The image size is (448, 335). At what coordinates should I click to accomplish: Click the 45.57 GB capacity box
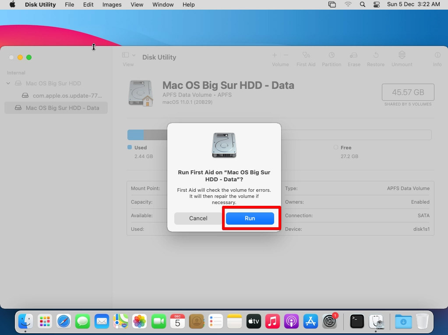coord(408,92)
